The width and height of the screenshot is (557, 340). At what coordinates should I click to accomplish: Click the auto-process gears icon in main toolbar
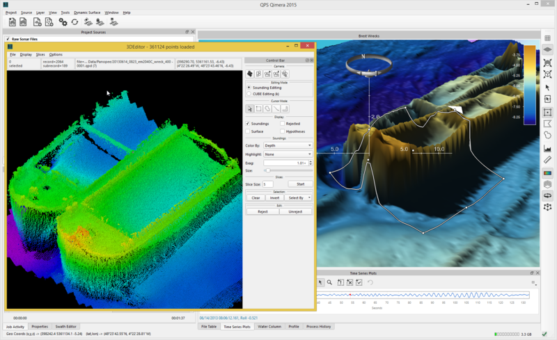coord(63,22)
